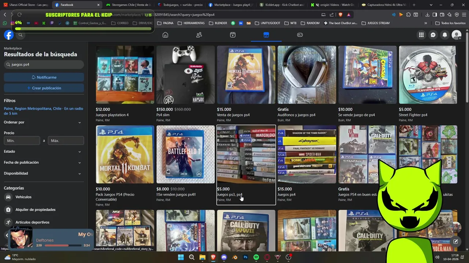469x263 pixels.
Task: Open the Facebook menu grid icon
Action: 421,35
